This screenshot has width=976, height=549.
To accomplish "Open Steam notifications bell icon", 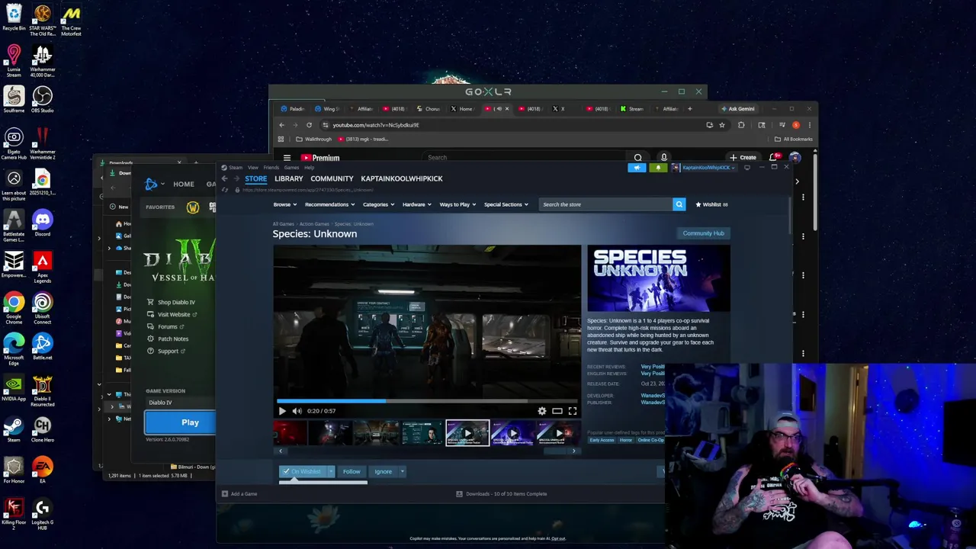I will click(658, 168).
